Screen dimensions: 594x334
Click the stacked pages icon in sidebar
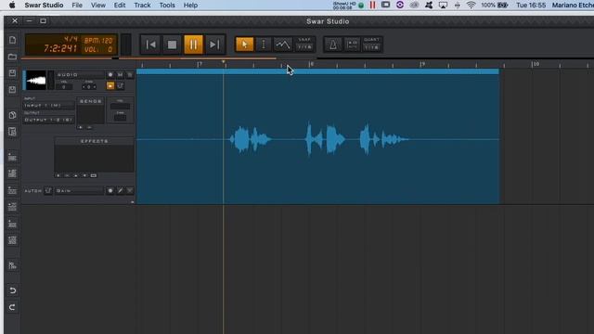[12, 115]
